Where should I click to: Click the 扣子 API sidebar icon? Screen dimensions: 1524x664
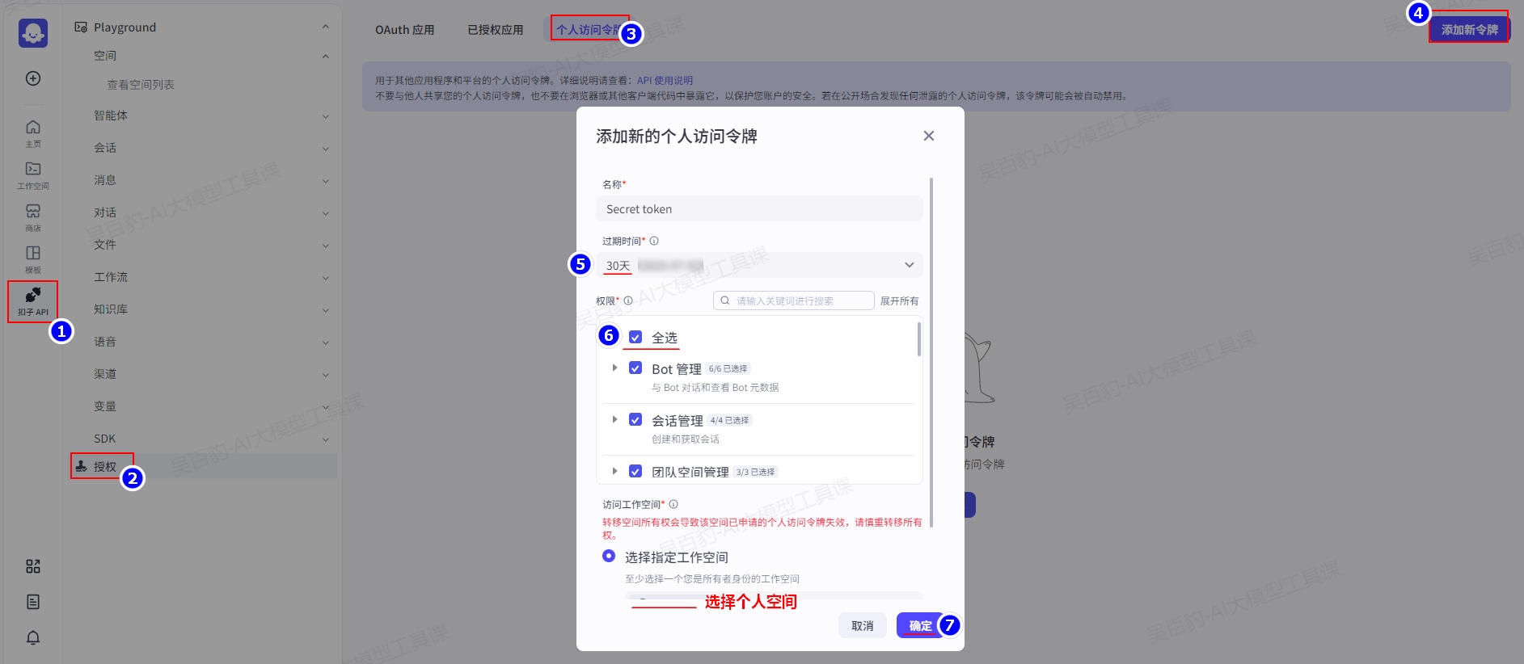coord(33,300)
